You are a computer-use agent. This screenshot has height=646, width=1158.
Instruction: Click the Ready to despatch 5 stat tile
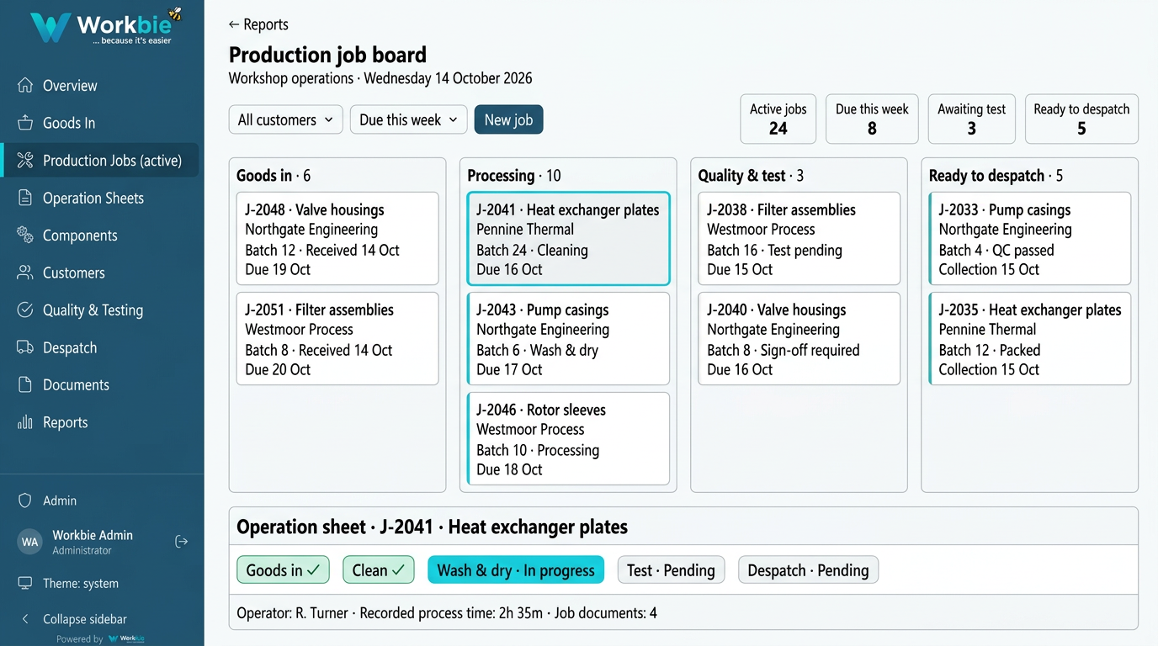click(1081, 119)
